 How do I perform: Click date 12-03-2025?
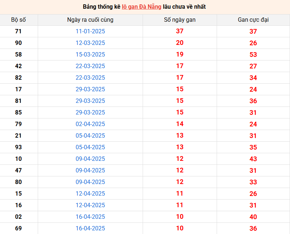90,43
